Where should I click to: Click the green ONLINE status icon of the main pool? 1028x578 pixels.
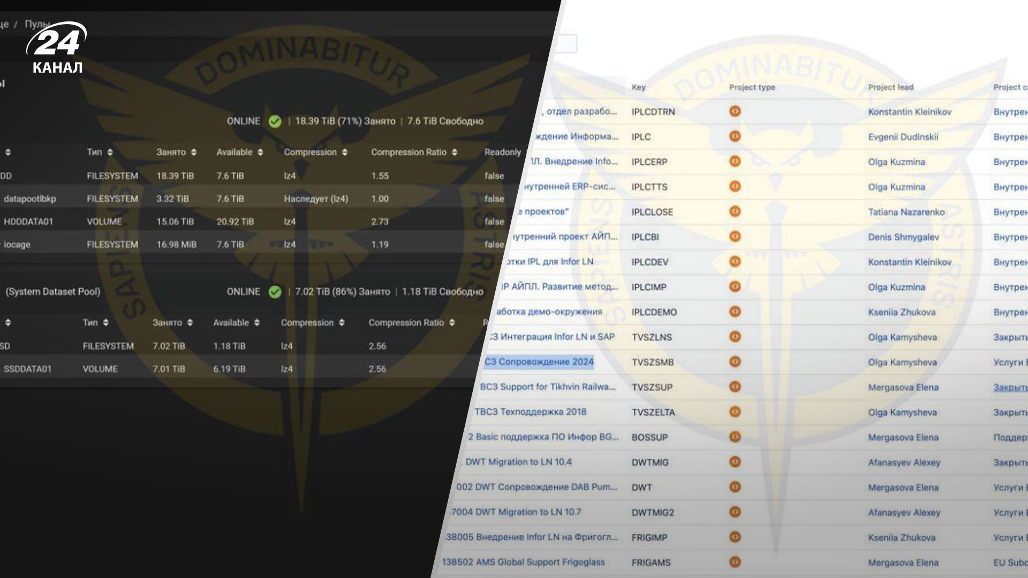click(275, 121)
